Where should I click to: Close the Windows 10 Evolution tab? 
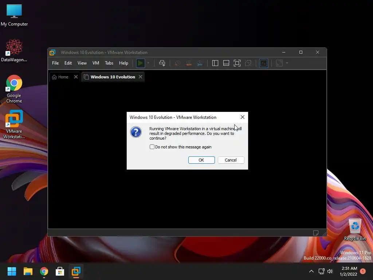tap(140, 77)
